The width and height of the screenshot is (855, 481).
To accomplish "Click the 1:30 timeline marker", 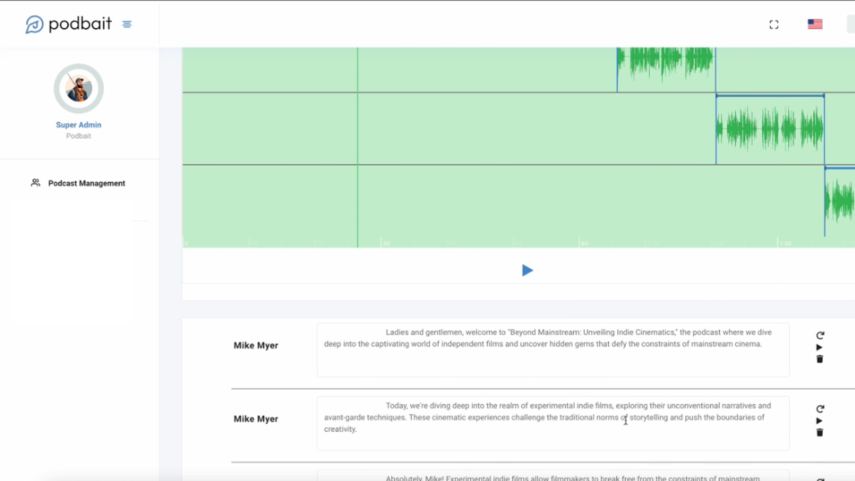I will [785, 243].
